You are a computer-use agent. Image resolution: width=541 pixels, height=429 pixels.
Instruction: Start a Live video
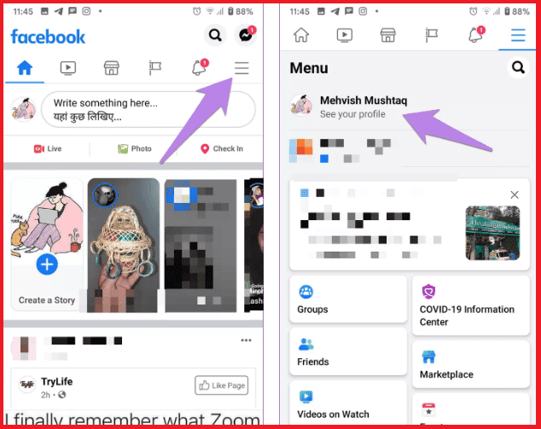pos(47,148)
